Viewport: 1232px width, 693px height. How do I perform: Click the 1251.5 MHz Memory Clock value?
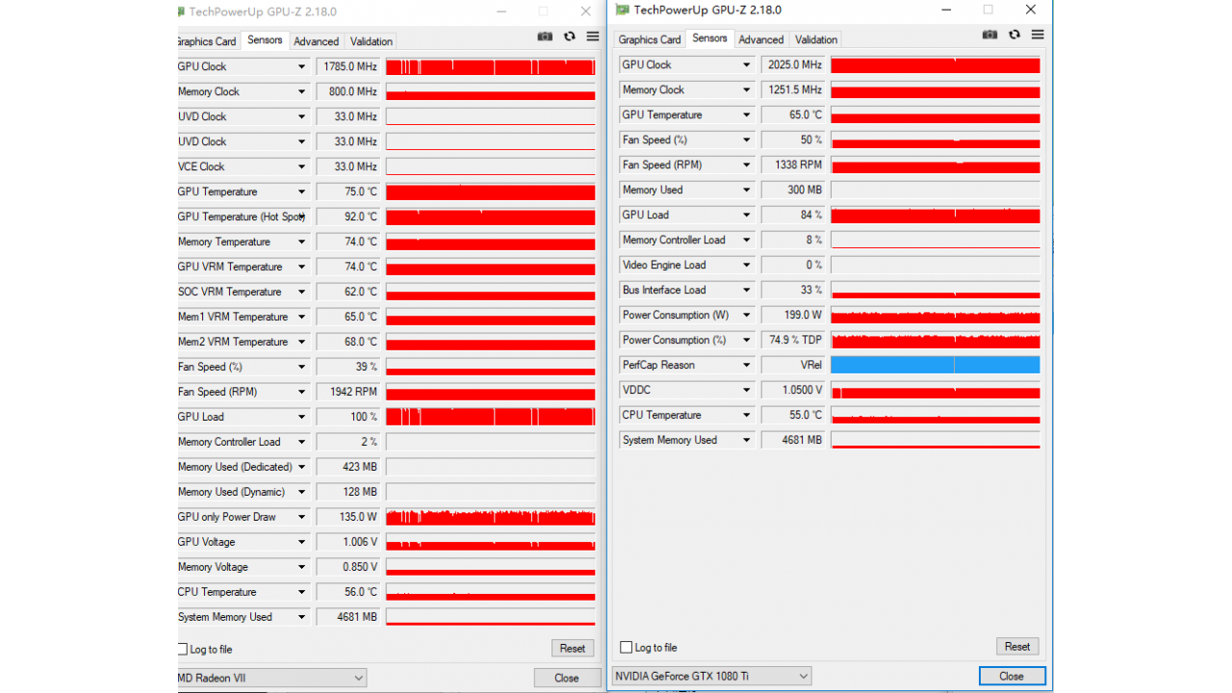pos(792,90)
